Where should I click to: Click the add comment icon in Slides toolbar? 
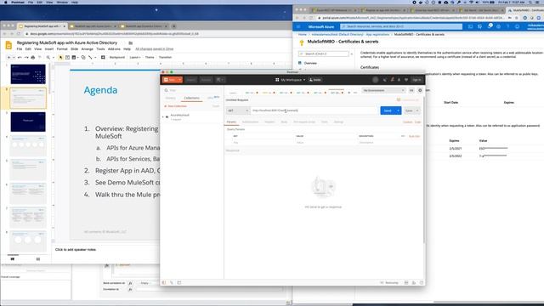103,57
